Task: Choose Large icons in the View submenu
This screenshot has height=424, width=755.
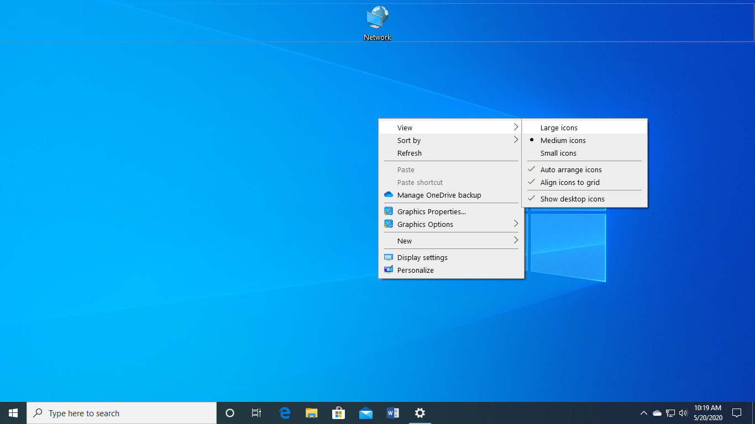Action: [584, 128]
